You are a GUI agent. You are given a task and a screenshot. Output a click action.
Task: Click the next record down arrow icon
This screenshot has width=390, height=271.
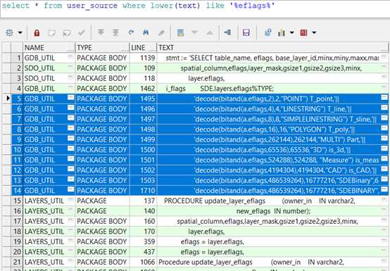195,32
